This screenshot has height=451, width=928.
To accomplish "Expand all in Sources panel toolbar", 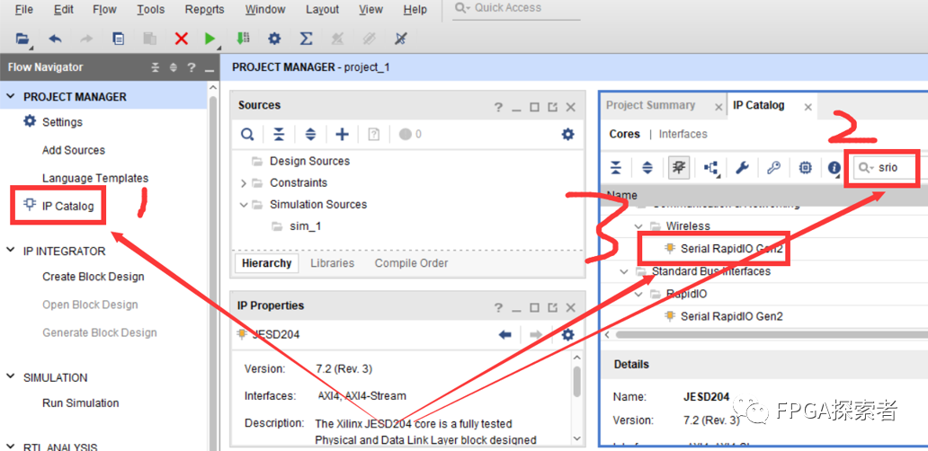I will click(x=310, y=134).
